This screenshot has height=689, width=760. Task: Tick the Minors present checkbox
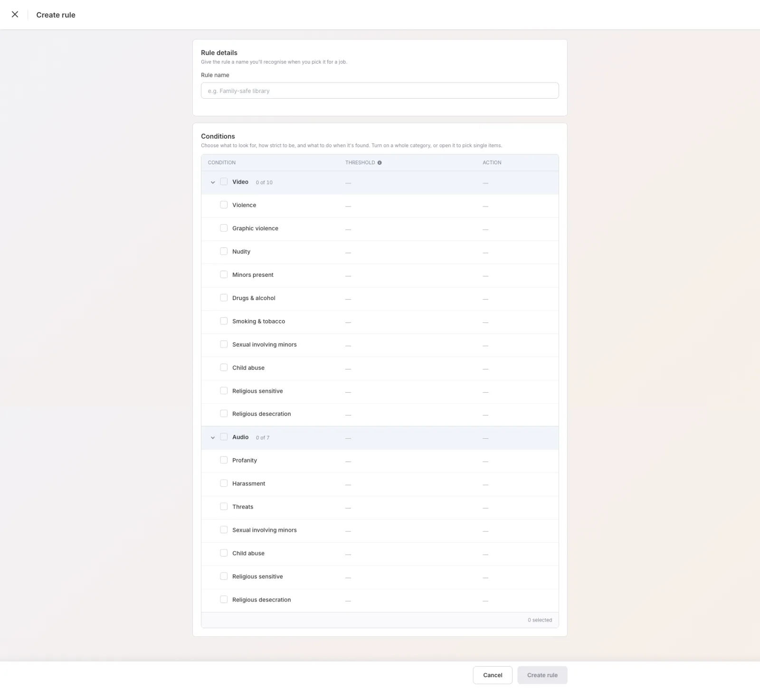224,274
